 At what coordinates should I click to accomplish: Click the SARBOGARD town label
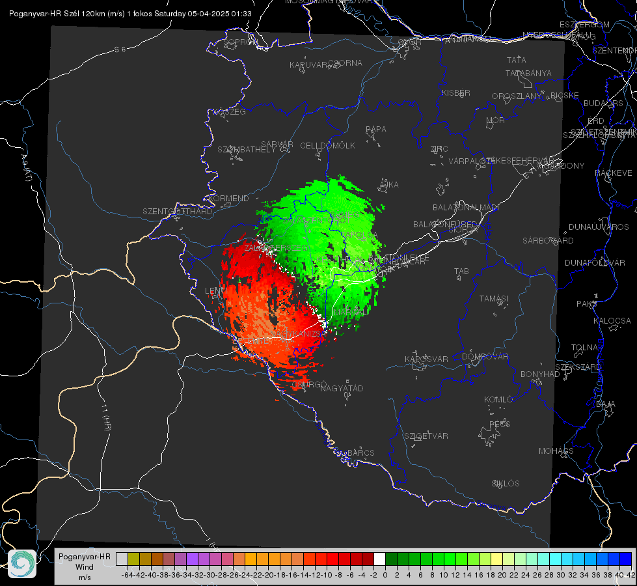click(x=548, y=241)
